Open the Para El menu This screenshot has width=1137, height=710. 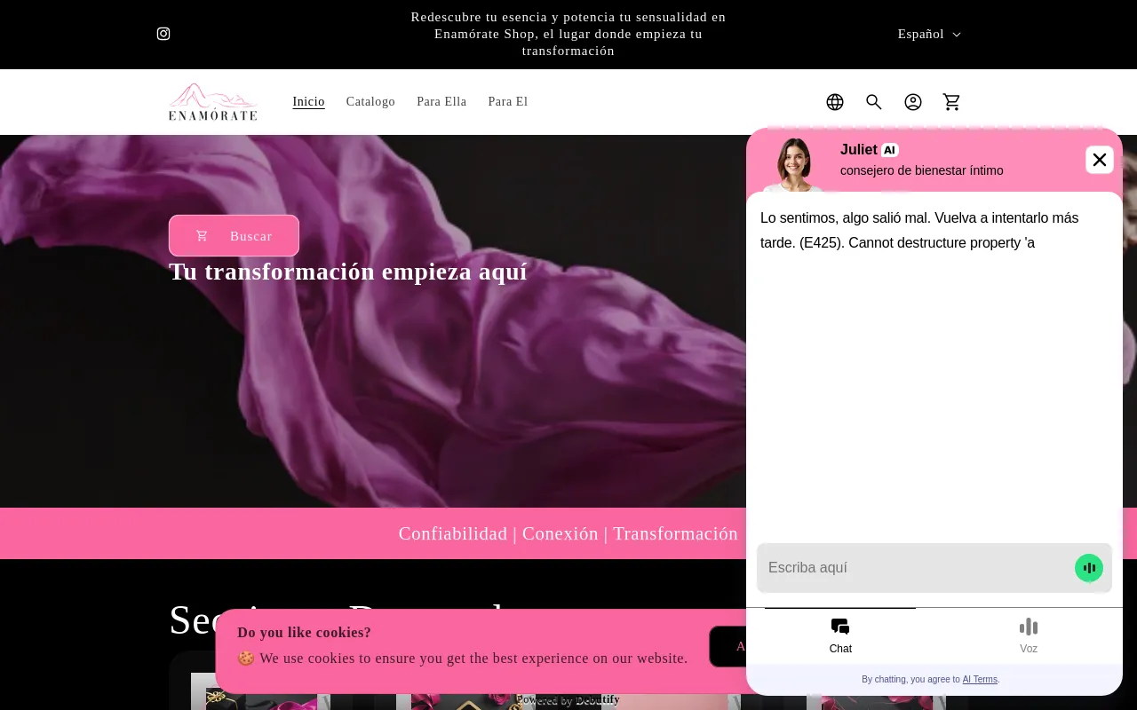pyautogui.click(x=507, y=102)
